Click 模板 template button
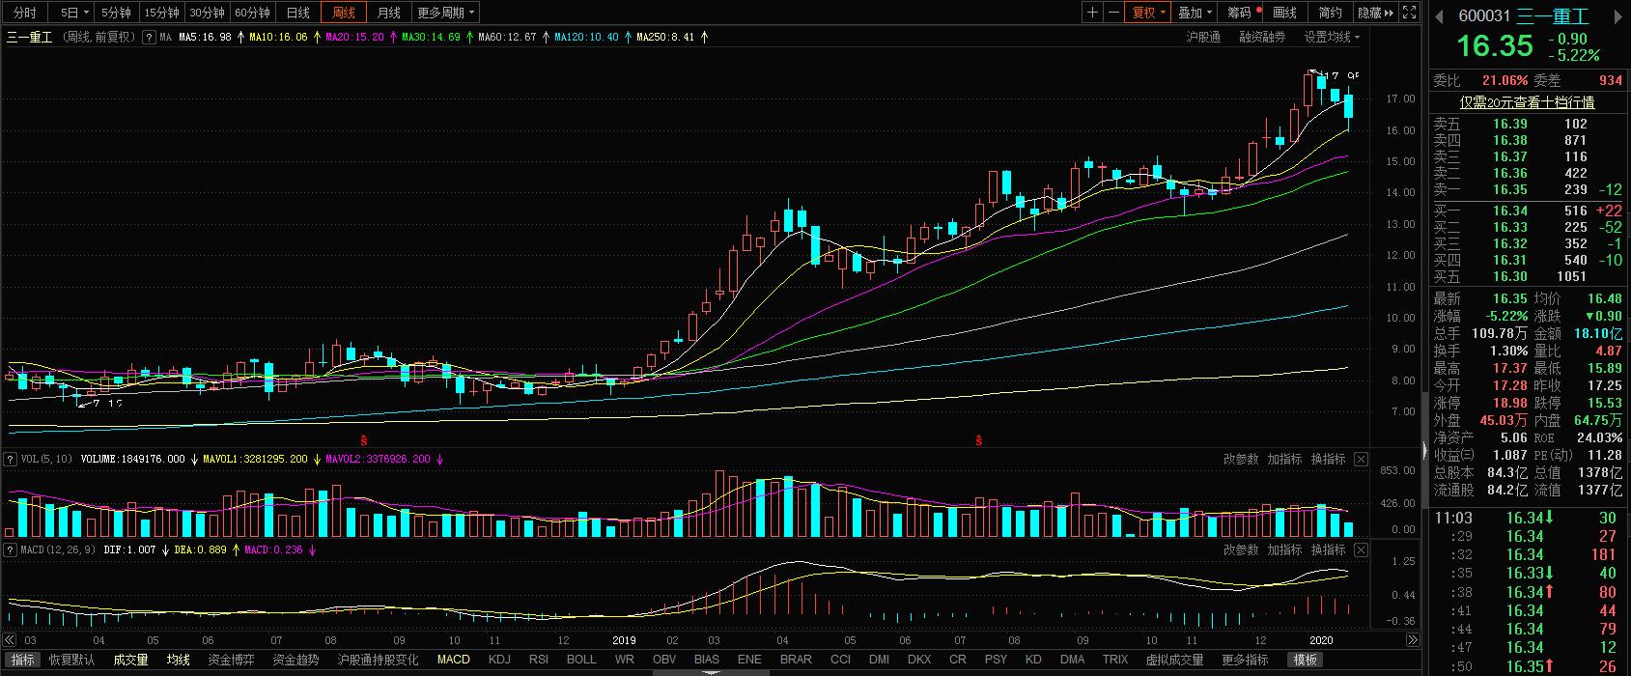Image resolution: width=1631 pixels, height=676 pixels. click(x=1306, y=660)
